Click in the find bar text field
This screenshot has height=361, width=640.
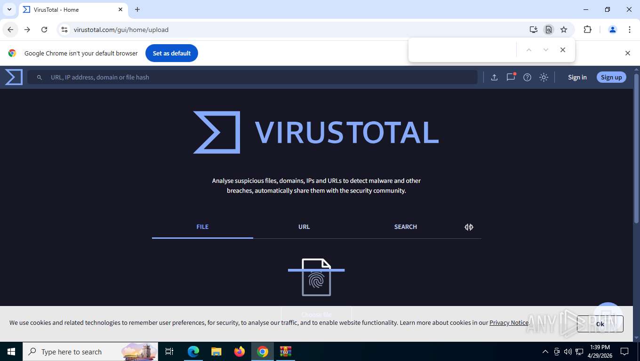click(x=464, y=50)
